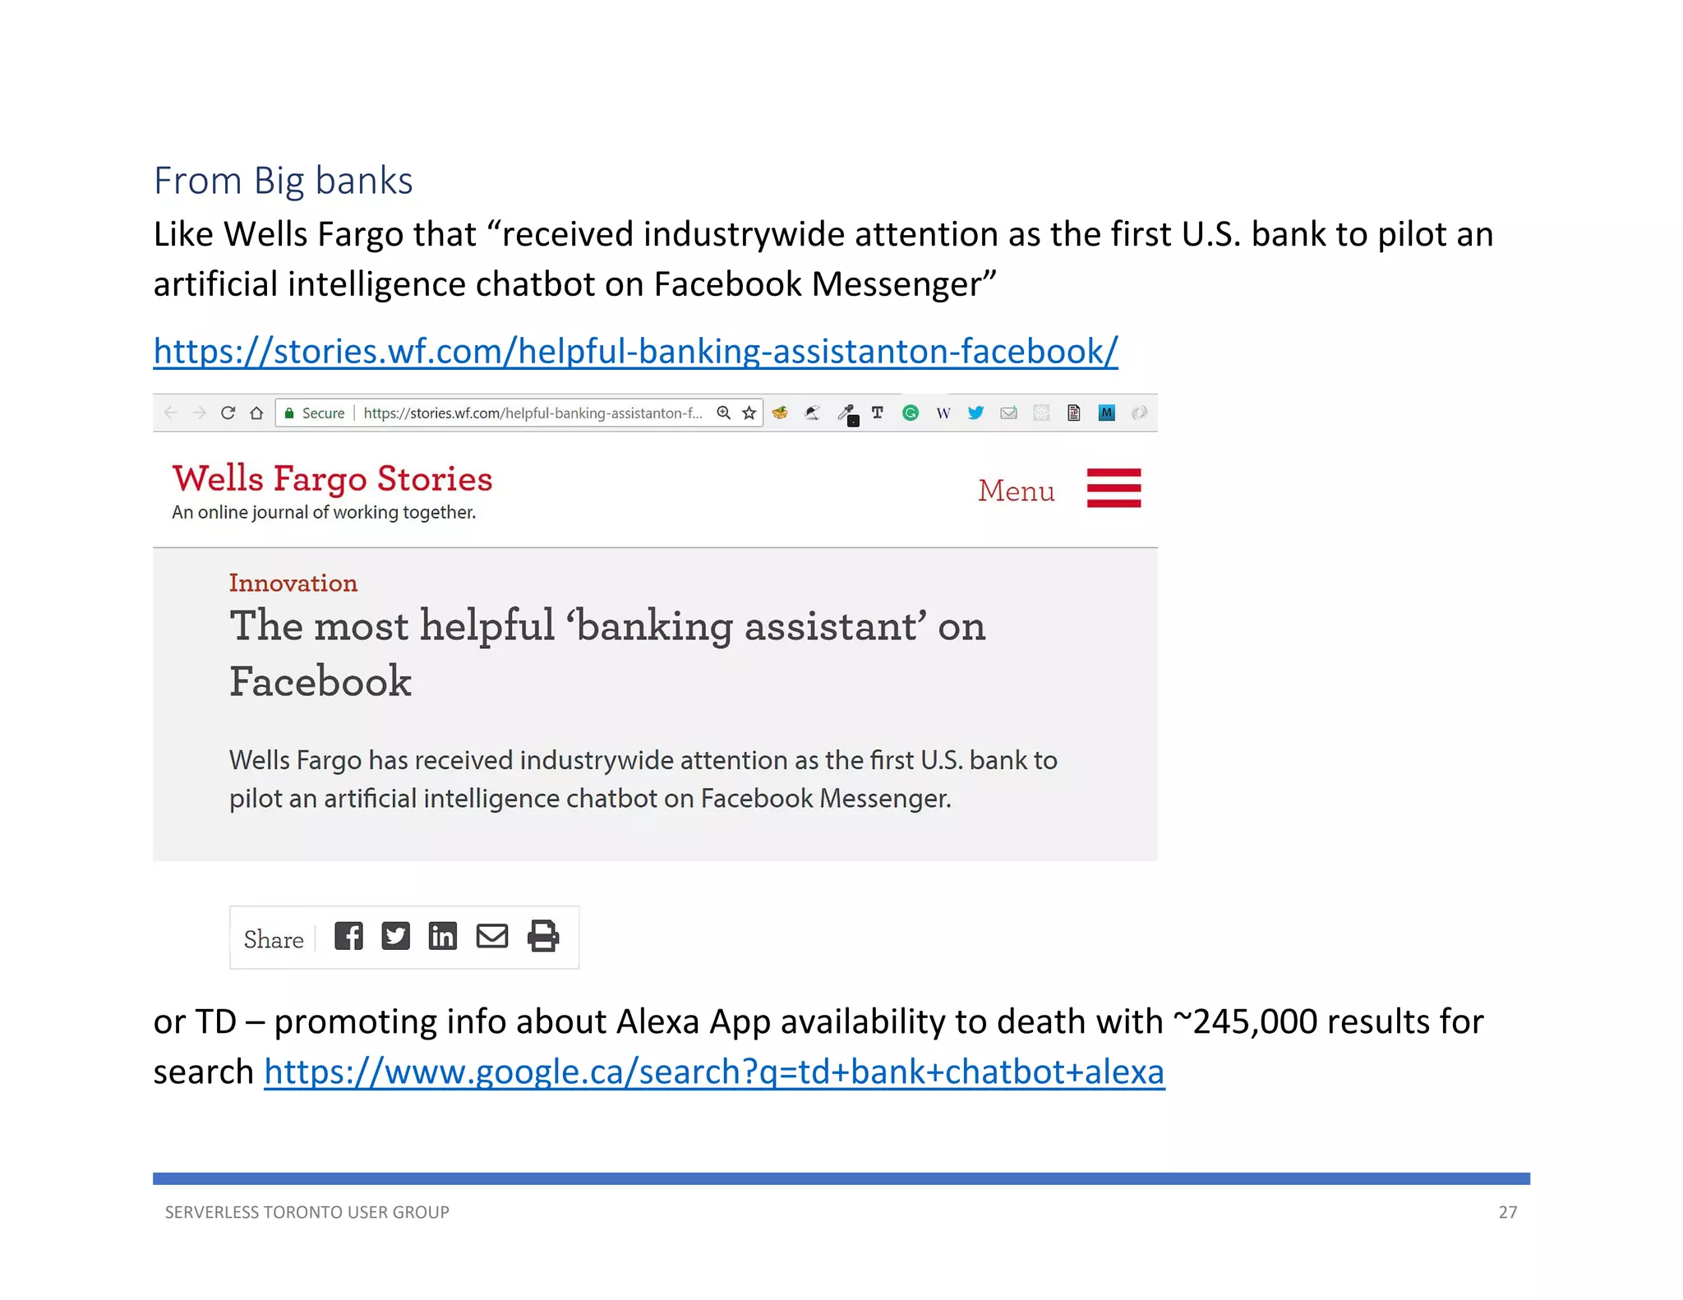Click the article summary paragraph about Wells Fargo
Image resolution: width=1683 pixels, height=1300 pixels.
click(643, 779)
